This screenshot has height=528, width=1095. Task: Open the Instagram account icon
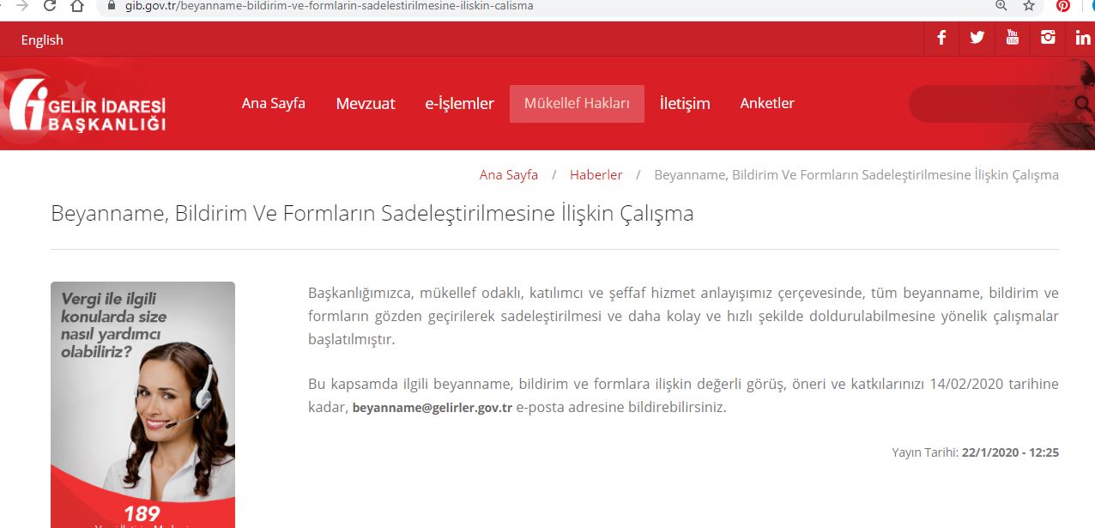coord(1047,38)
